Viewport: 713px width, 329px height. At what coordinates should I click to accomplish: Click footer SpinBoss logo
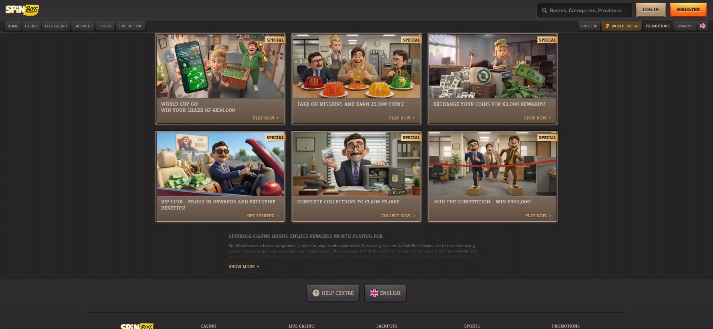pos(137,326)
